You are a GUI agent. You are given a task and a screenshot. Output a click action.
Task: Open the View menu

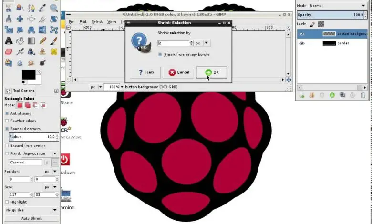click(x=112, y=22)
